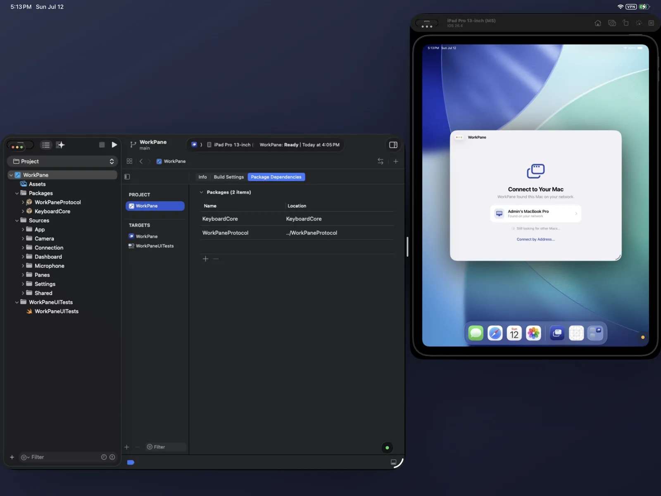661x496 pixels.
Task: Collapse the WorkPaneUITests folder
Action: pyautogui.click(x=17, y=302)
